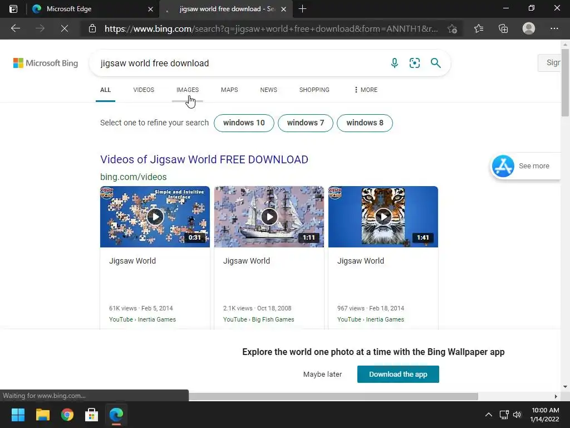Click the forward navigation arrow
570x428 pixels.
[40, 28]
